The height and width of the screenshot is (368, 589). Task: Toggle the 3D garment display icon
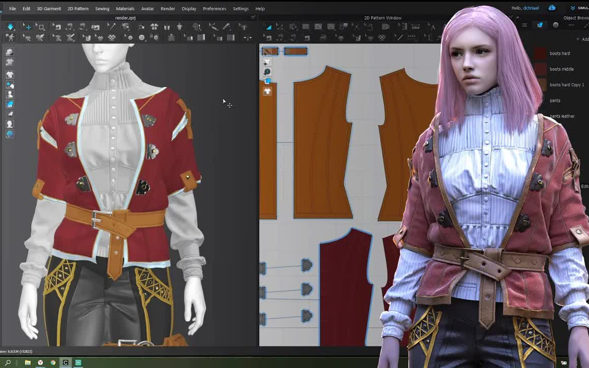pos(10,75)
